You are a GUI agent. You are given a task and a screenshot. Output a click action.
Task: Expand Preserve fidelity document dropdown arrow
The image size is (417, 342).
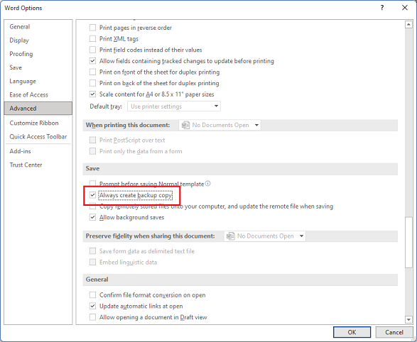(x=301, y=236)
